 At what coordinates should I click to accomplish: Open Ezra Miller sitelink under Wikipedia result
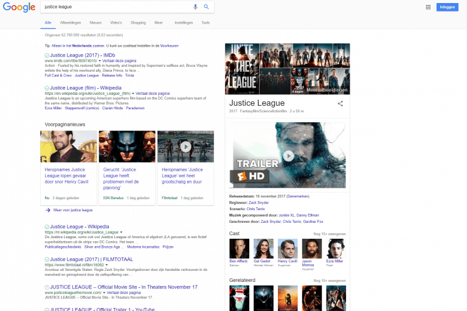[x=53, y=108]
